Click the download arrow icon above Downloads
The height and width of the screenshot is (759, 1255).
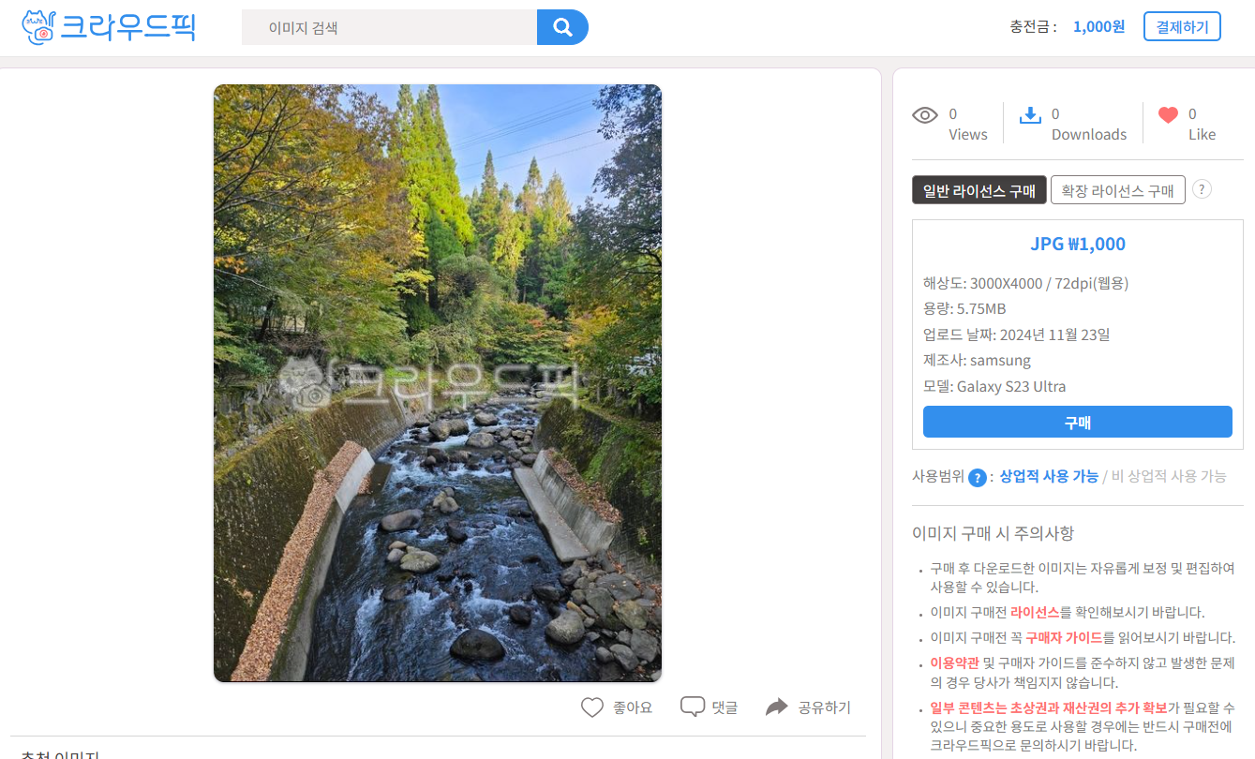pos(1032,114)
